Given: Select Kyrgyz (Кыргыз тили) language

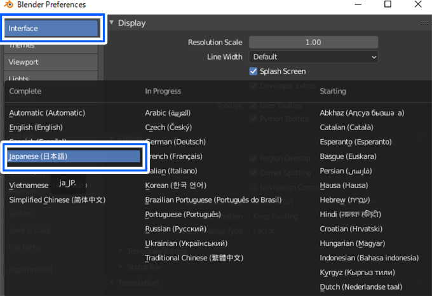Looking at the screenshot, I should pyautogui.click(x=357, y=272).
